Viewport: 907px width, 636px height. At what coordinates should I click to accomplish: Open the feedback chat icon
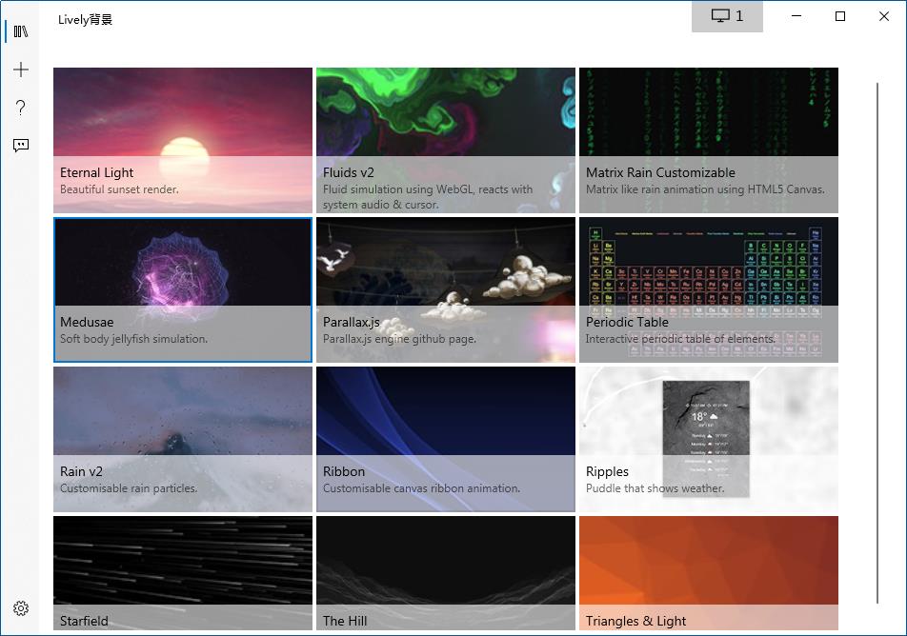(x=21, y=145)
